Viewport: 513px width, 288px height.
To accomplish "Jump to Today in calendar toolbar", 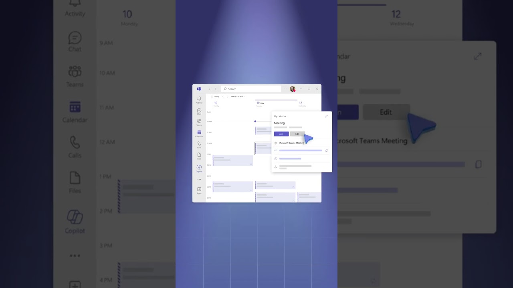I will 215,96.
